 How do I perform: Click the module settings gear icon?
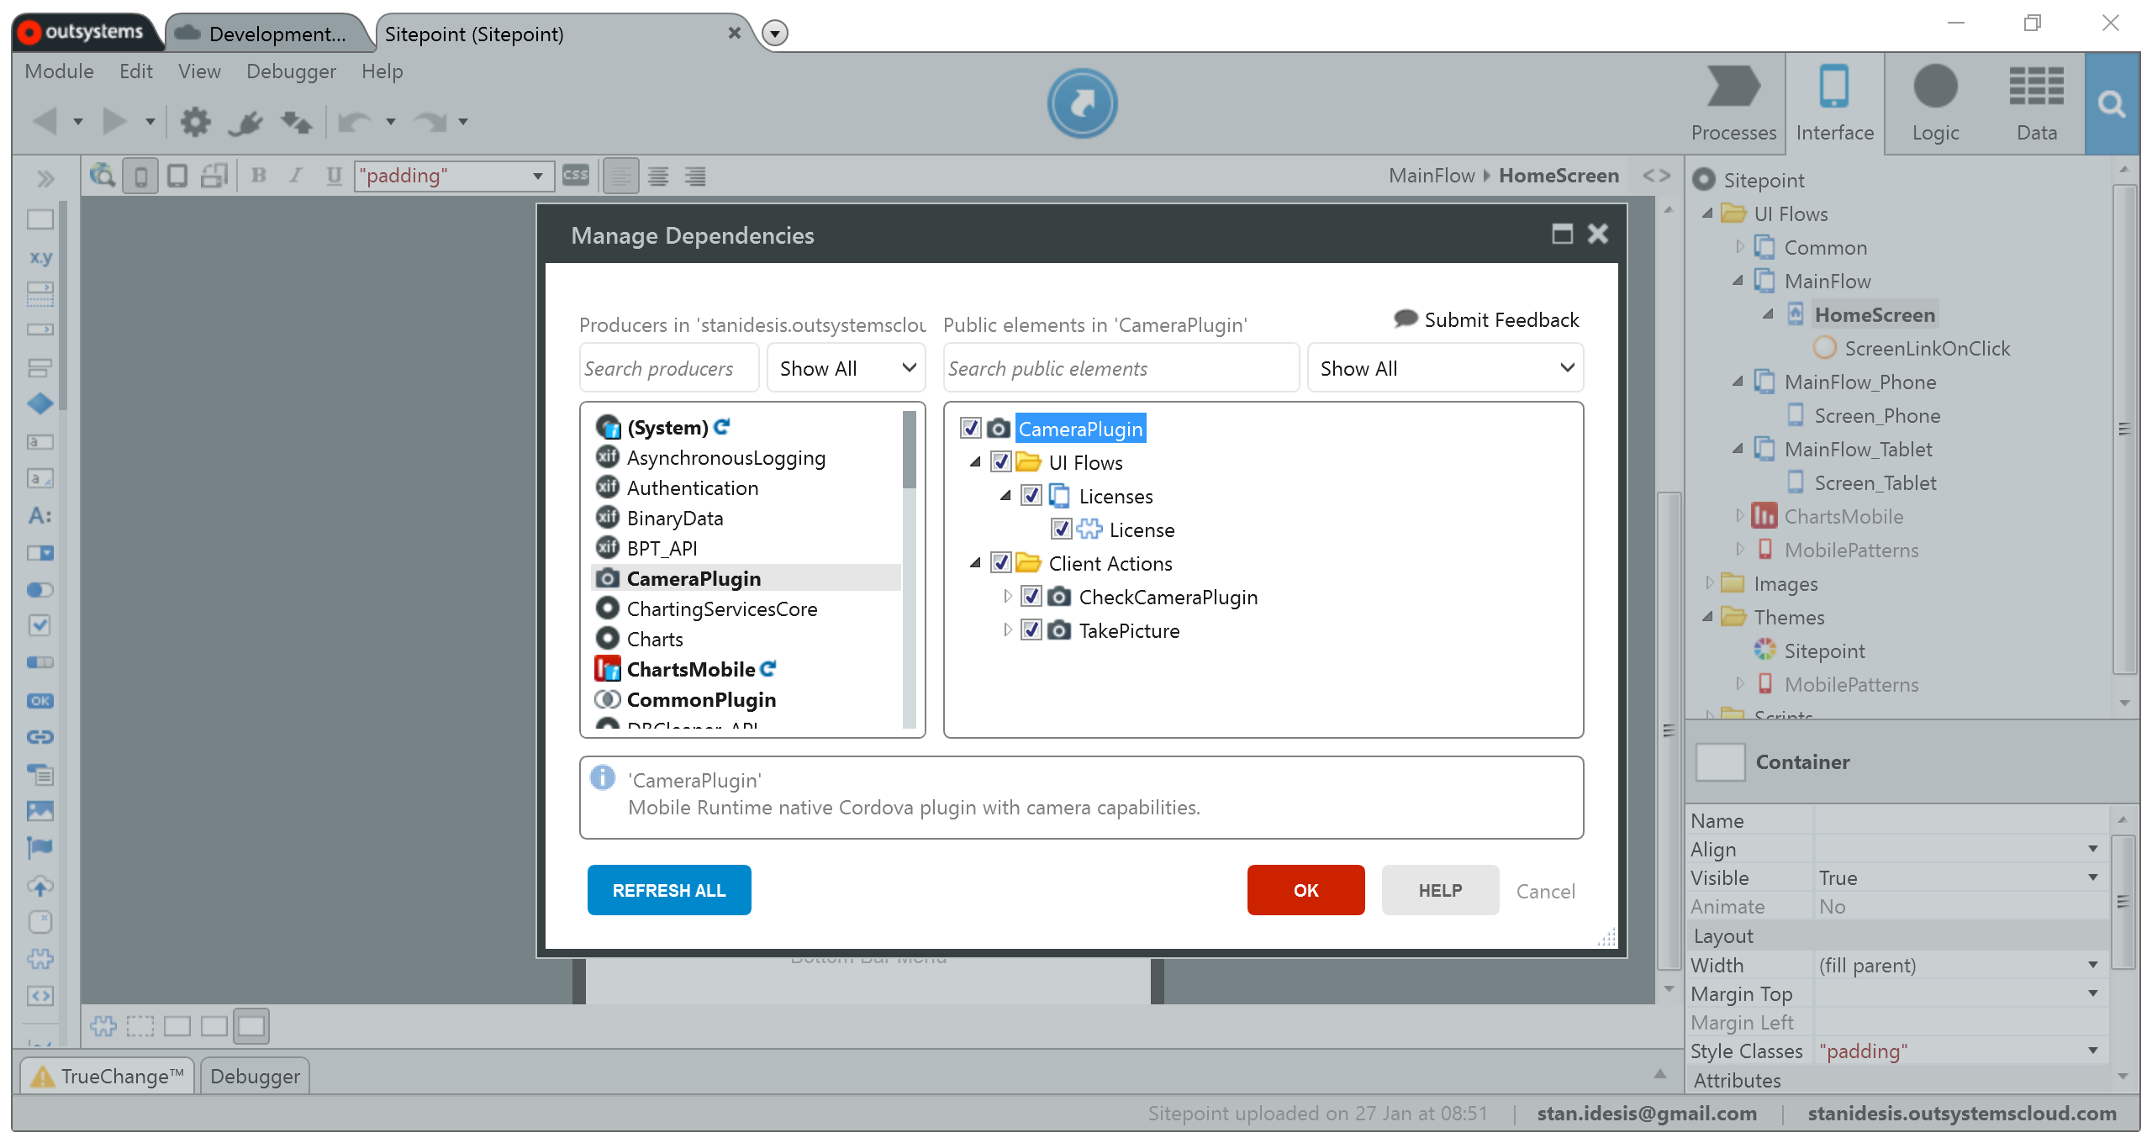[195, 123]
